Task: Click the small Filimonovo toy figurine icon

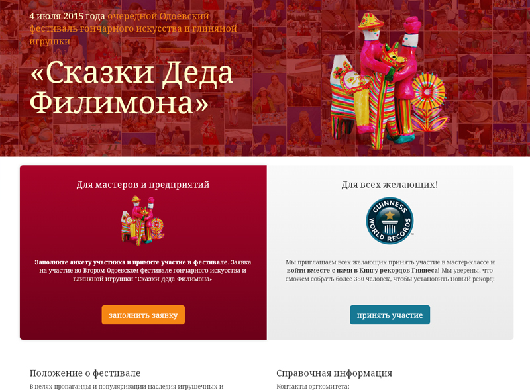Action: [x=143, y=220]
